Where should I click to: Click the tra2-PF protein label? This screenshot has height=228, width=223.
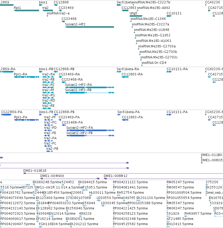(50, 117)
